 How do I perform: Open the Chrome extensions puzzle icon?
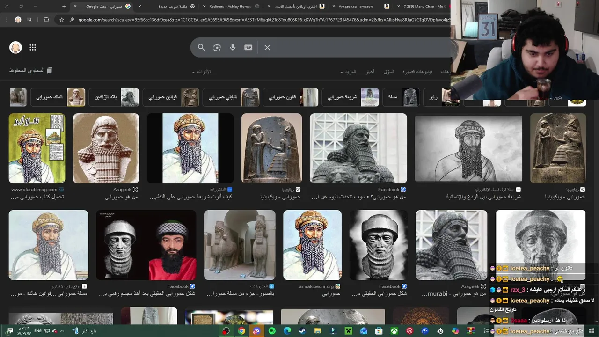[46, 20]
